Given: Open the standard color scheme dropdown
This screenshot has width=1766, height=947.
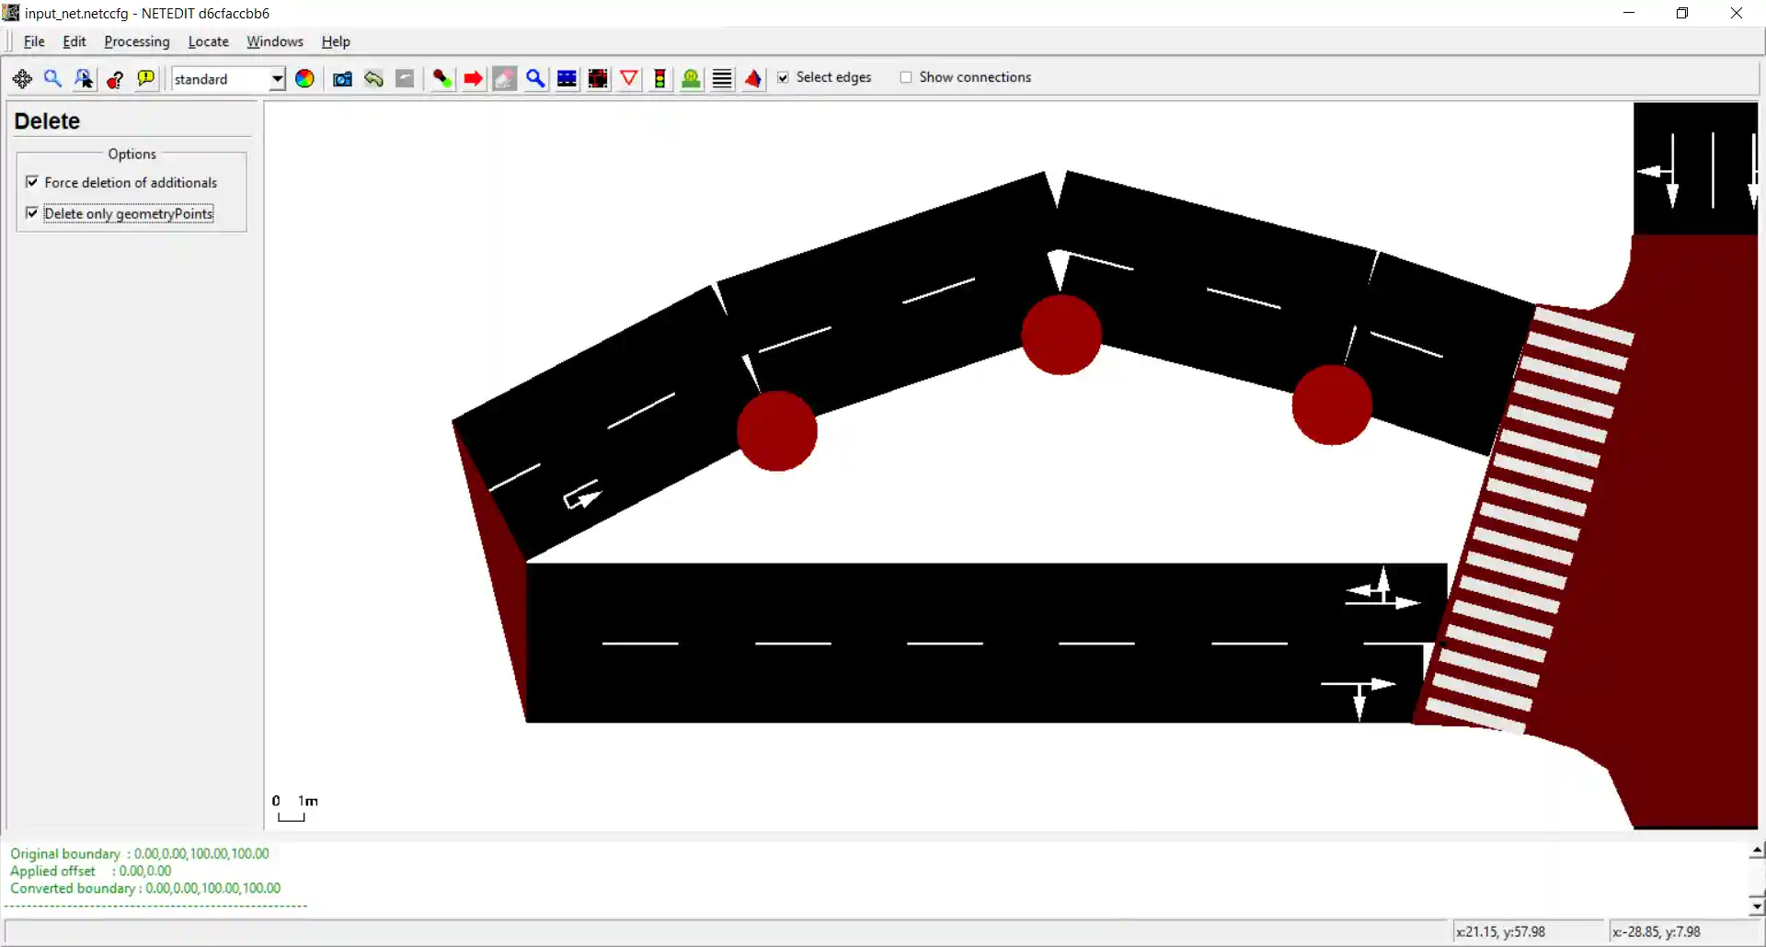Looking at the screenshot, I should coord(276,79).
